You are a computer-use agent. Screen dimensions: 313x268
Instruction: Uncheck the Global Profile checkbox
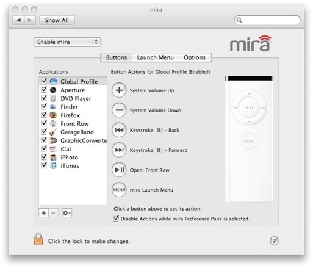pos(44,81)
